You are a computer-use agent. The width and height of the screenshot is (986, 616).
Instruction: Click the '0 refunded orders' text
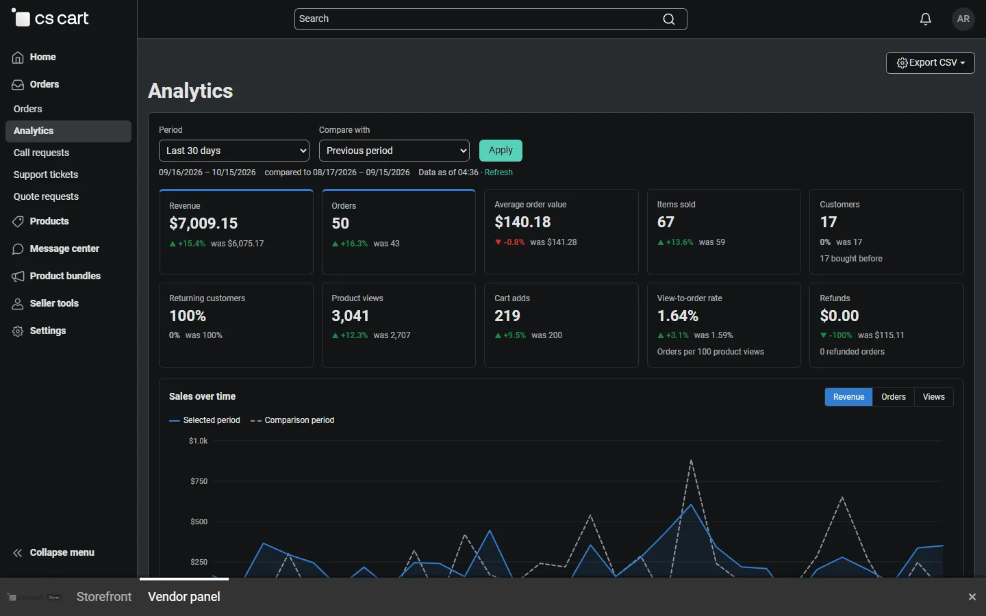(852, 352)
